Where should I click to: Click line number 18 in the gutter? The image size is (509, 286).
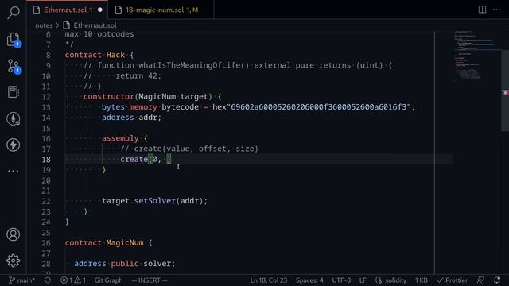(x=46, y=160)
